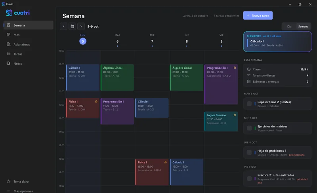Open Notas from the sidebar
Viewport: 317px width, 193px height.
pyautogui.click(x=28, y=63)
